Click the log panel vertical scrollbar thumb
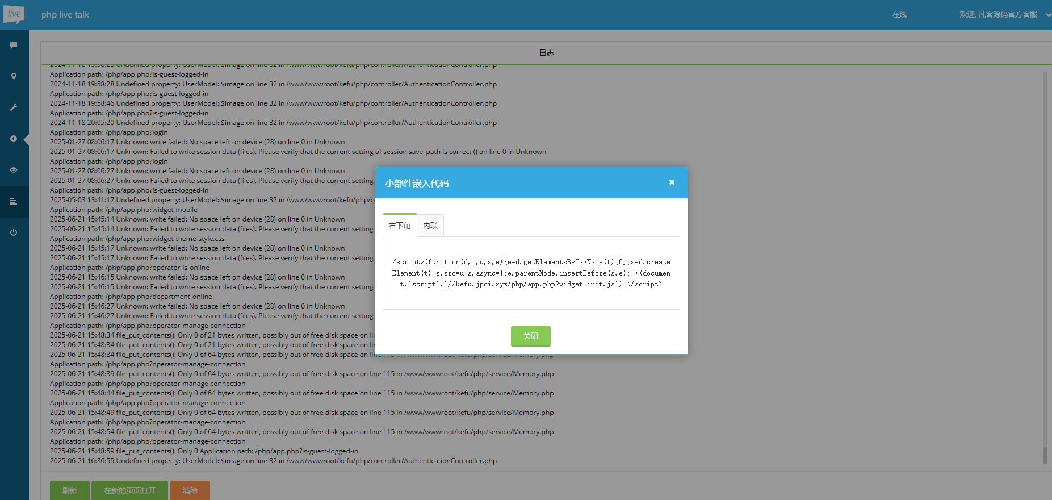This screenshot has width=1052, height=500. (1045, 456)
